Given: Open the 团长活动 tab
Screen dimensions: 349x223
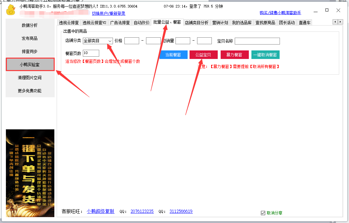Looking at the screenshot, I should tap(287, 23).
